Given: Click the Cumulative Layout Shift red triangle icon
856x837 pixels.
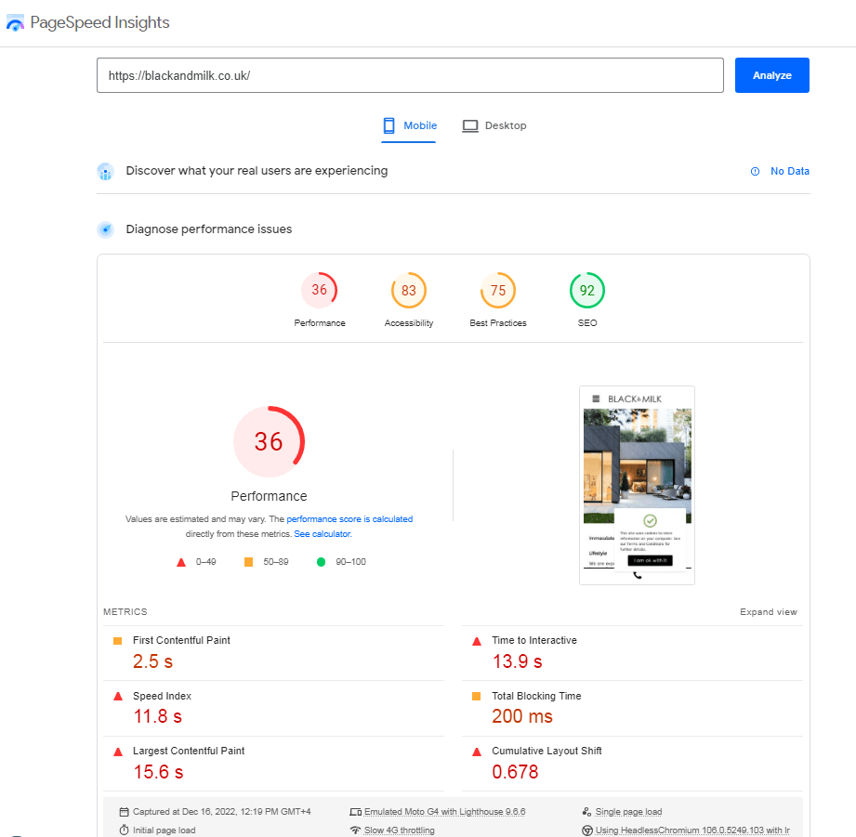Looking at the screenshot, I should pos(477,752).
